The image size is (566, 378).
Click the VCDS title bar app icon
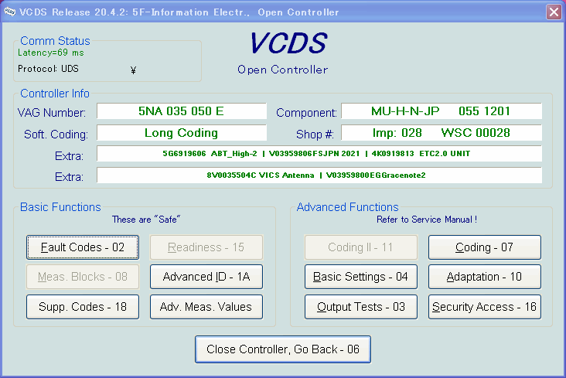[x=10, y=12]
